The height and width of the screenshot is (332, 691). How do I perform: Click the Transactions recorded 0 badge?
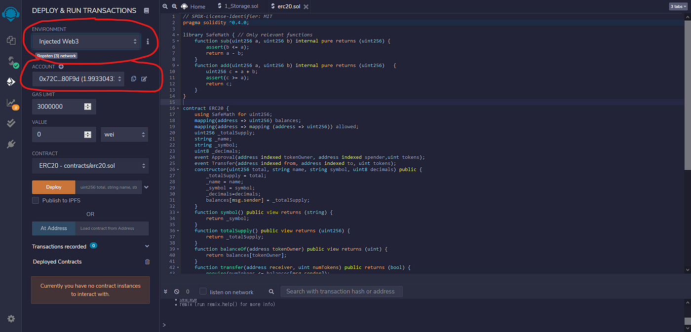93,246
